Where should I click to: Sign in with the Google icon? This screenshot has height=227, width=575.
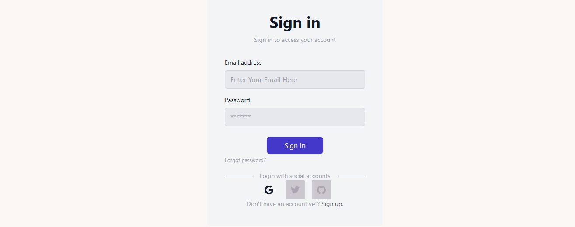269,190
